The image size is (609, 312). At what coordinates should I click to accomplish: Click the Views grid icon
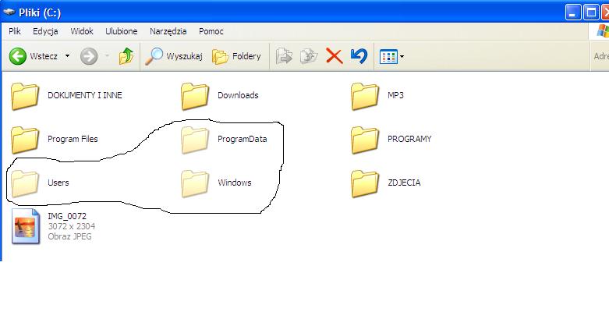(388, 57)
